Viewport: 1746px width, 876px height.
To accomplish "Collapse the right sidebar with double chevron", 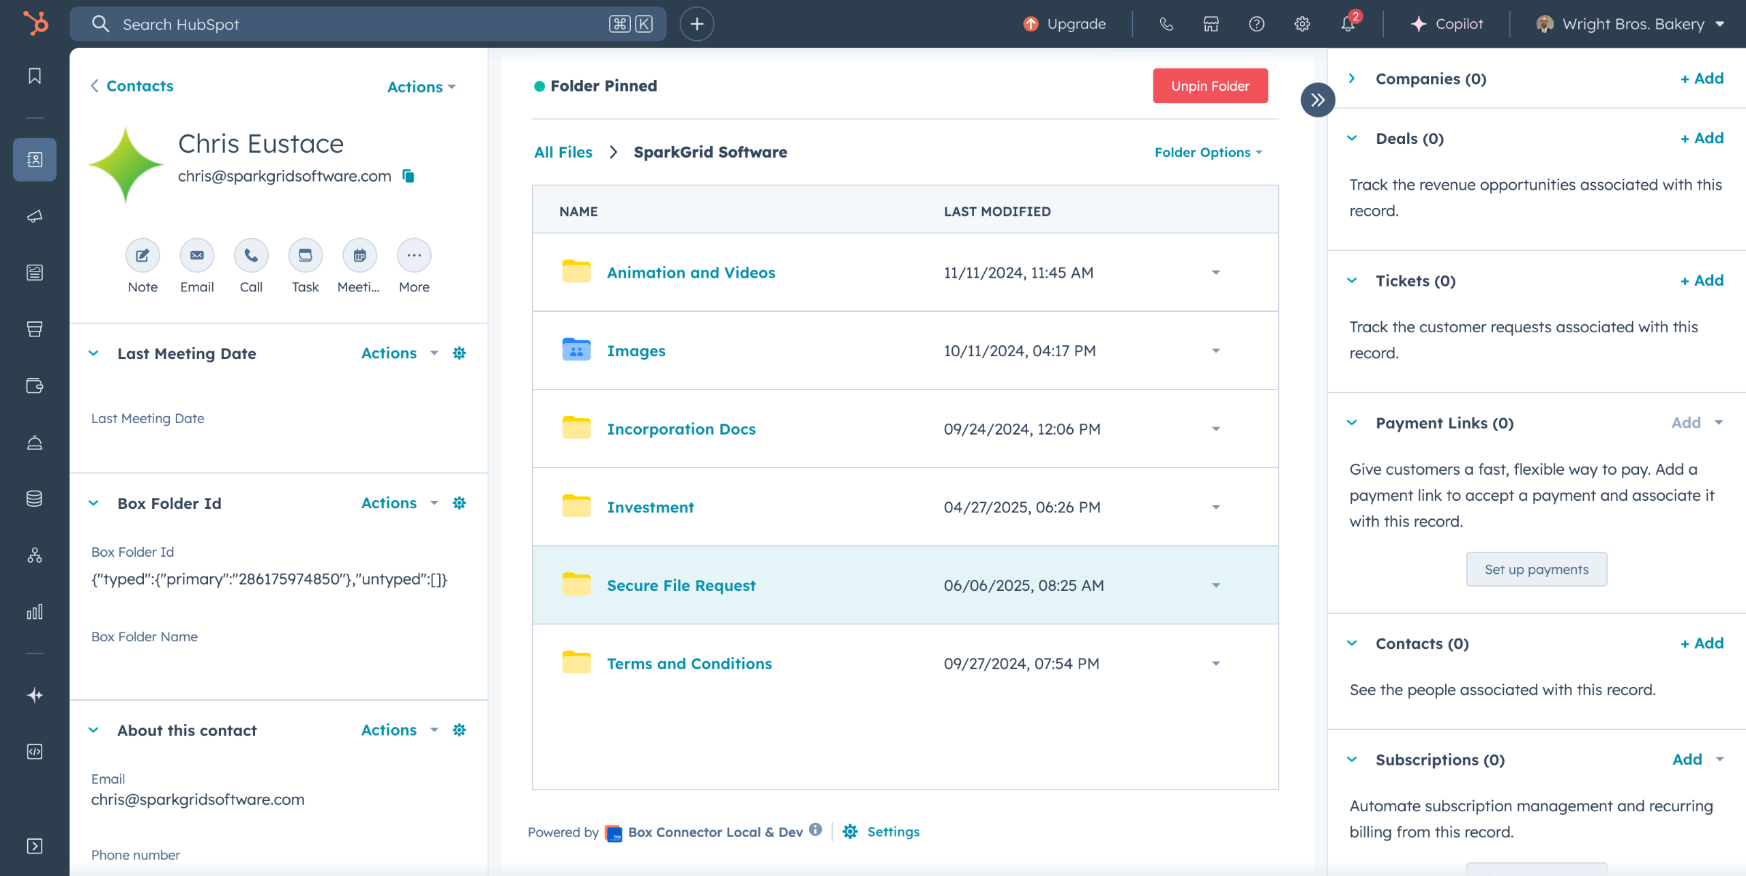I will pos(1318,100).
